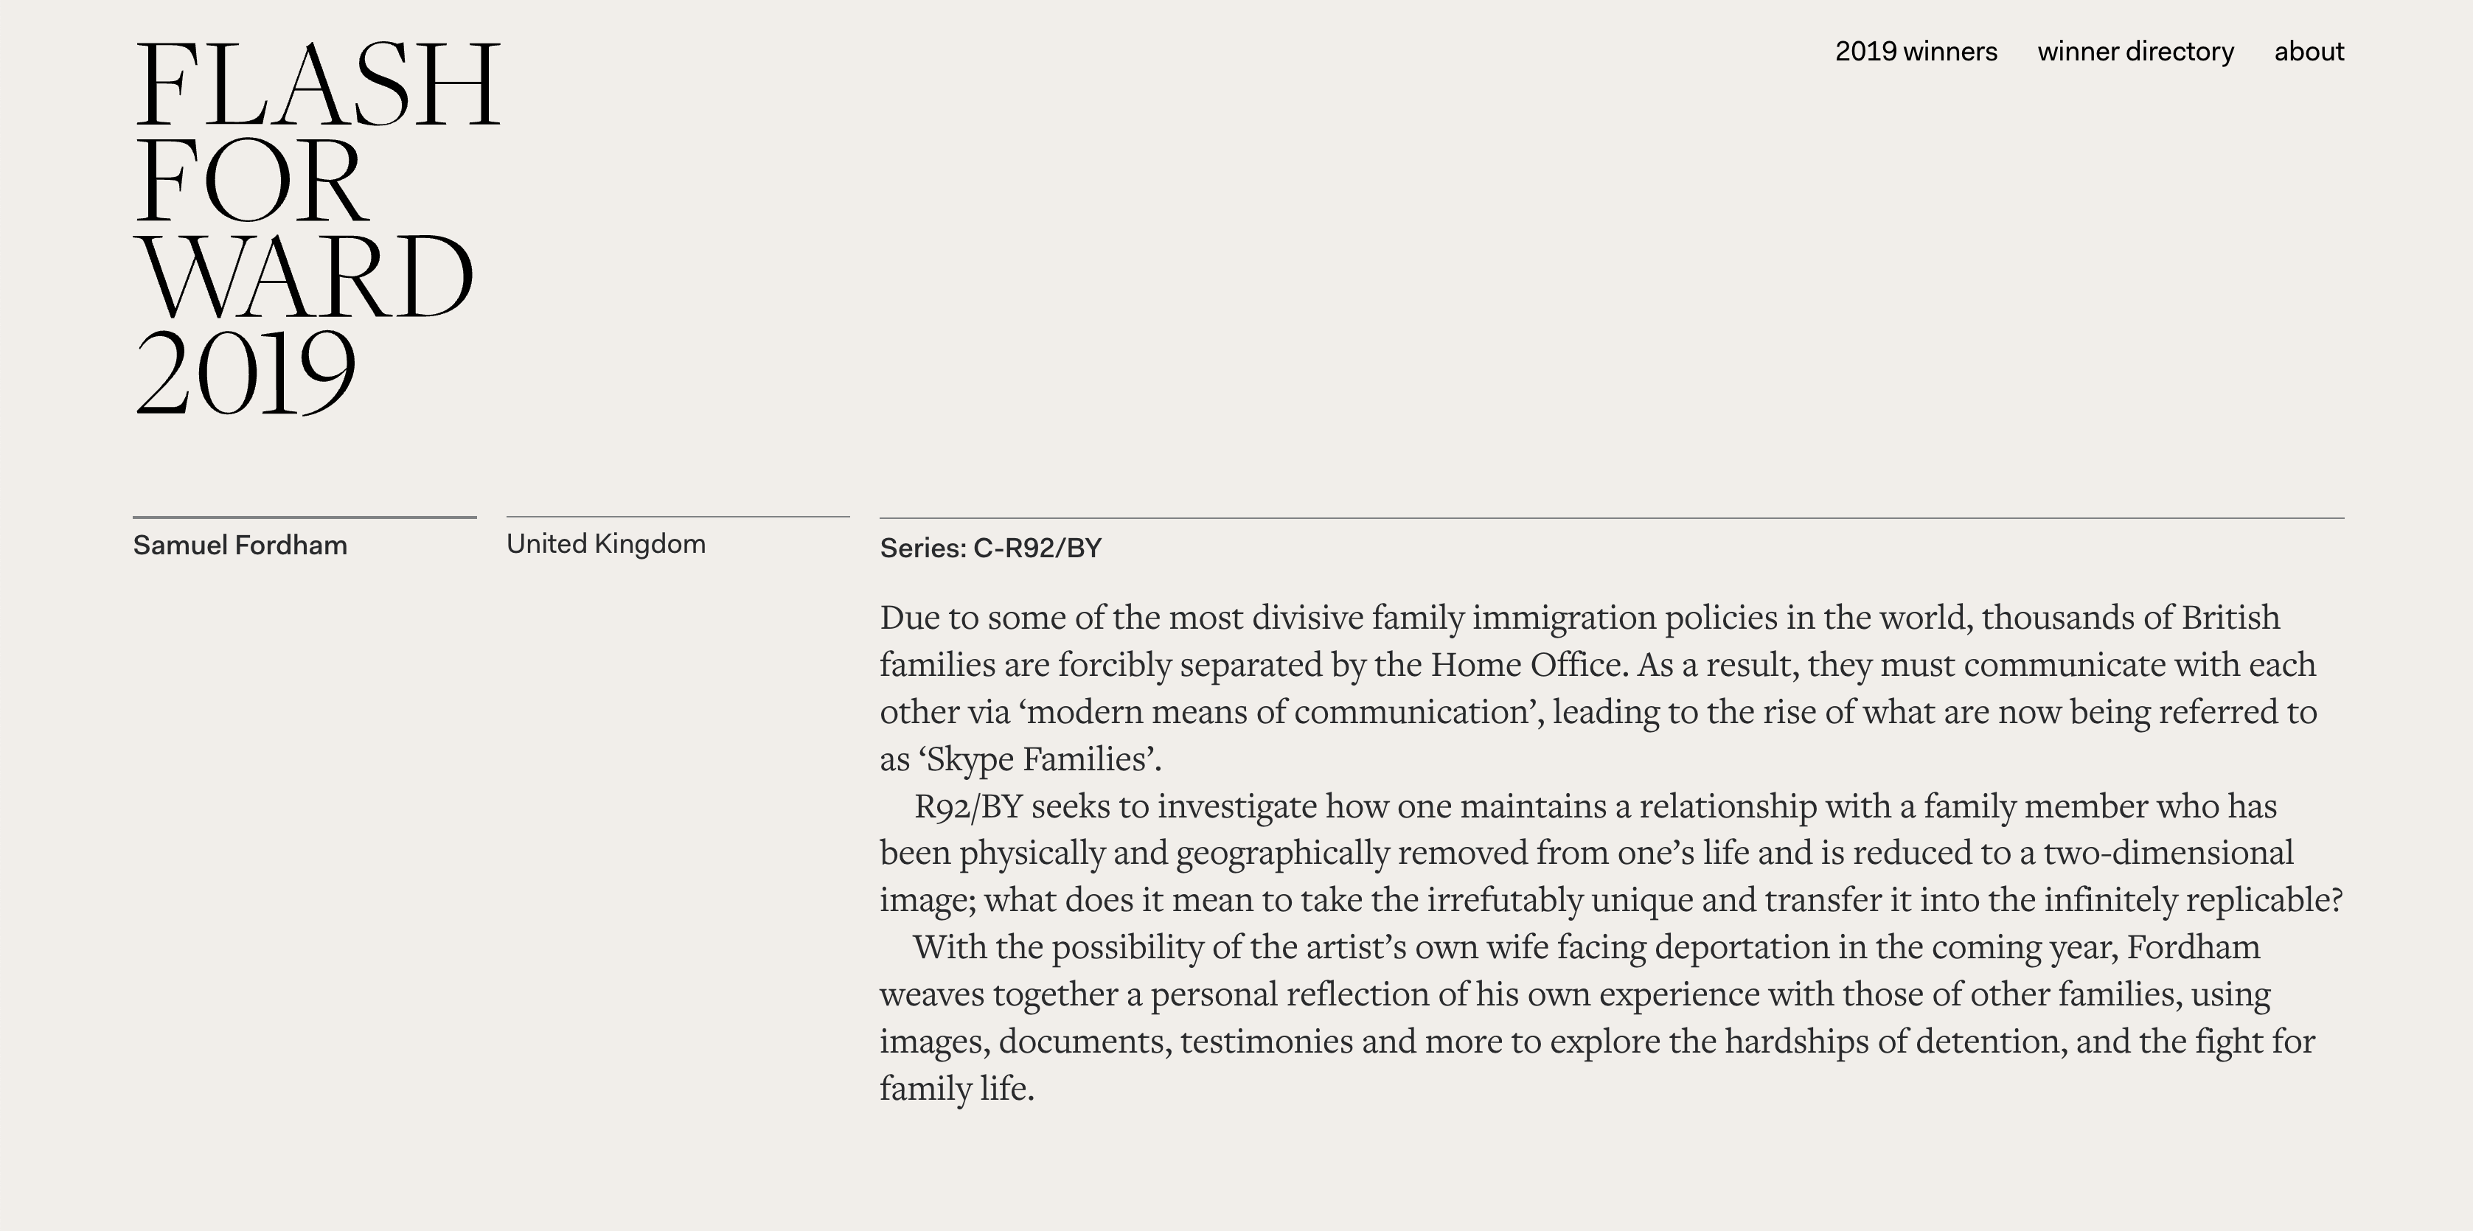This screenshot has width=2473, height=1231.
Task: Click the Series: C-R92/BY heading
Action: [991, 548]
